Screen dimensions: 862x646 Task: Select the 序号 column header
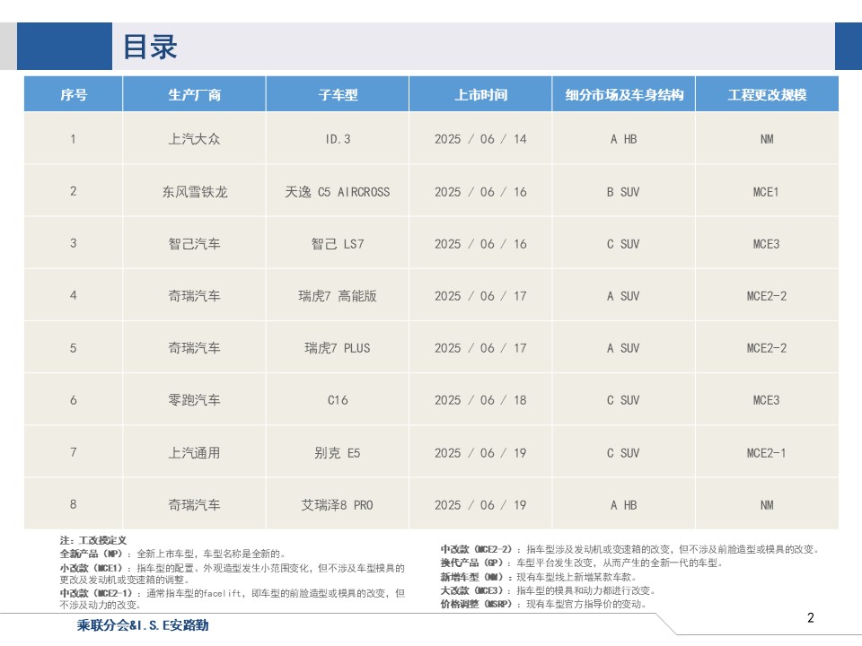click(73, 94)
